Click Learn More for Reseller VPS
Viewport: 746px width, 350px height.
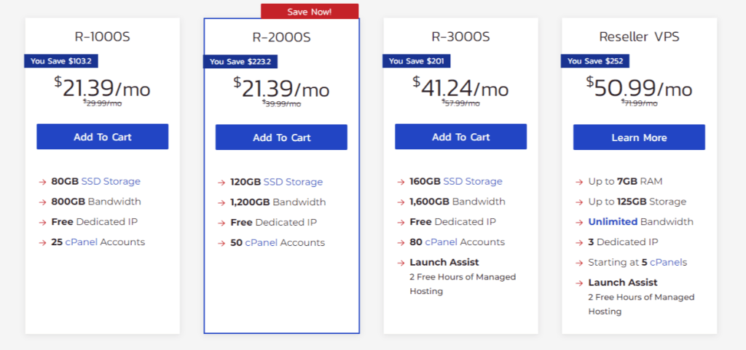[x=639, y=138]
